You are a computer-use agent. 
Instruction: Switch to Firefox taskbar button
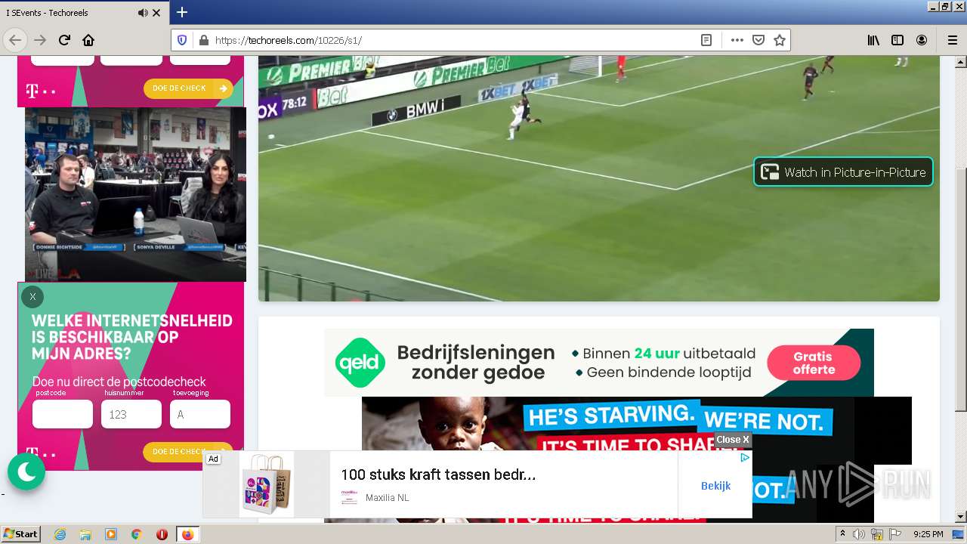(187, 534)
